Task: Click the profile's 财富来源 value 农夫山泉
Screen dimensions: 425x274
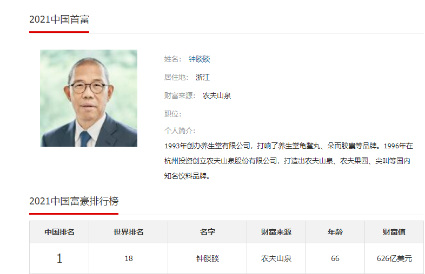Action: 217,95
